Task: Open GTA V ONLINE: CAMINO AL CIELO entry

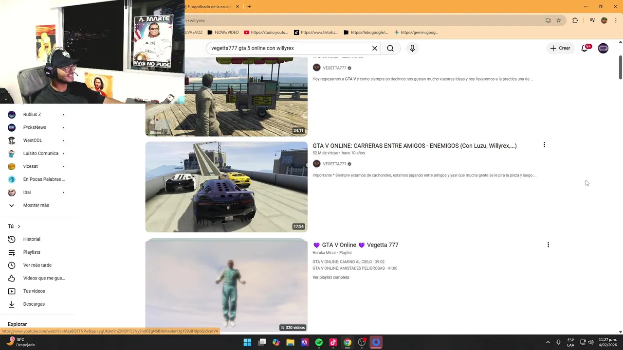Action: click(x=348, y=262)
